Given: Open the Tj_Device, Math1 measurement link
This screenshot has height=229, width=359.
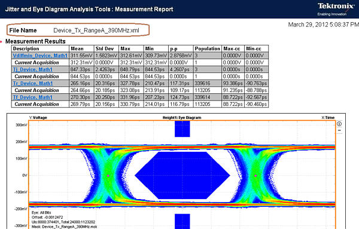Looking at the screenshot, I should 33,69.
